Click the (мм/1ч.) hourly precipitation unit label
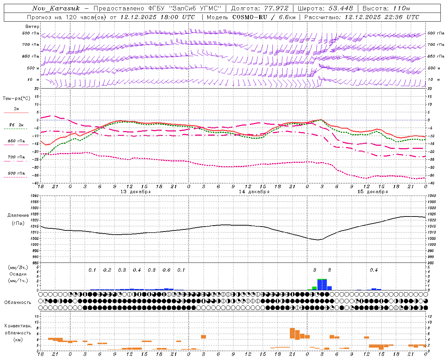The width and height of the screenshot is (446, 357). (18, 281)
